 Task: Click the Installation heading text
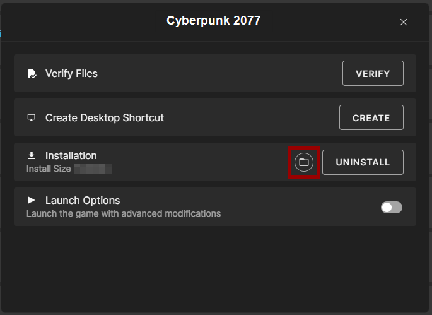point(71,155)
